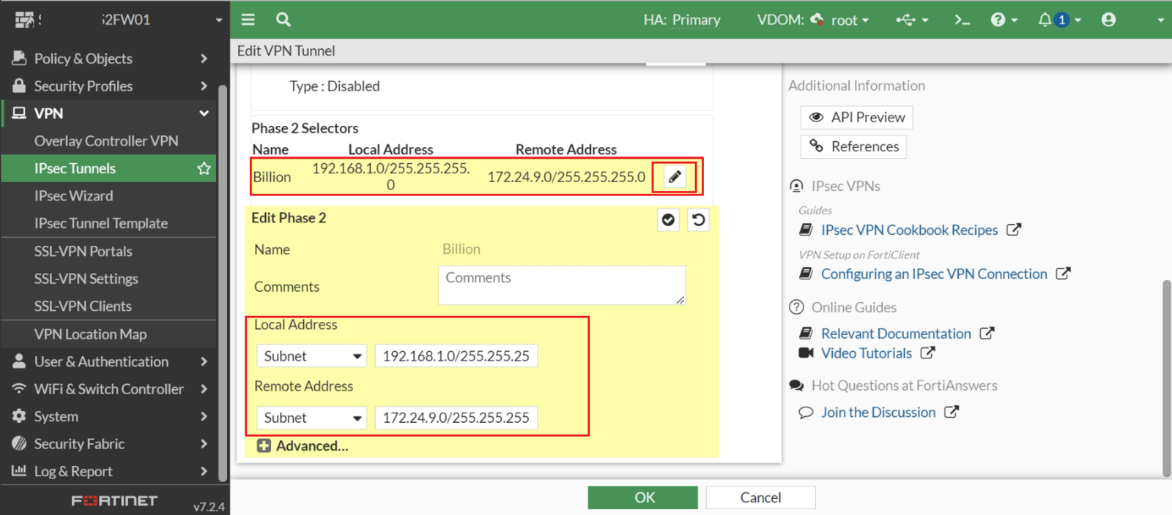
Task: Select IPsec Wizard in the sidebar
Action: click(x=73, y=196)
